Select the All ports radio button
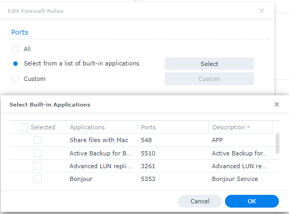 pyautogui.click(x=15, y=49)
